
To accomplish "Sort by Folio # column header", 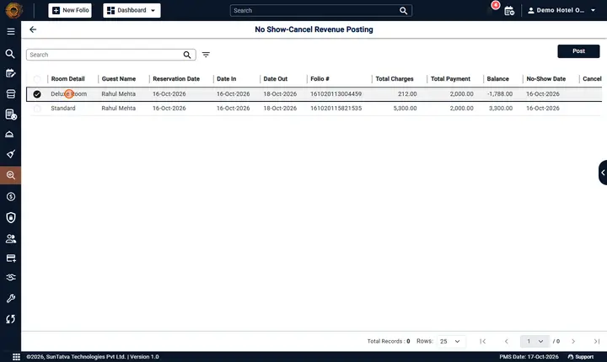I will click(320, 79).
